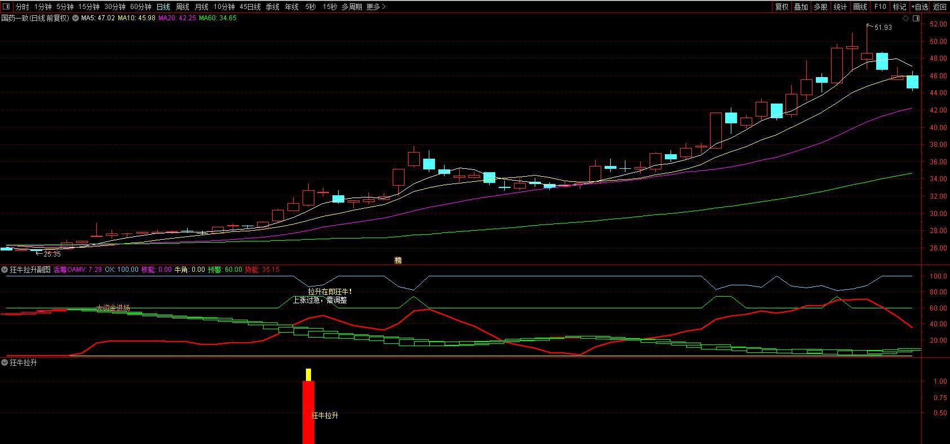Activate the 画线 drawing tool
The height and width of the screenshot is (444, 950).
coord(860,7)
